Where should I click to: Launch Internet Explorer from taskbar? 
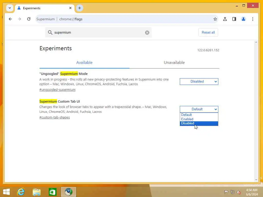click(21, 192)
